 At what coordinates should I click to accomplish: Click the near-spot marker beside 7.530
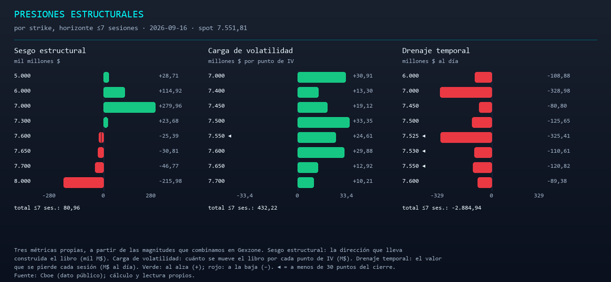[x=424, y=151]
